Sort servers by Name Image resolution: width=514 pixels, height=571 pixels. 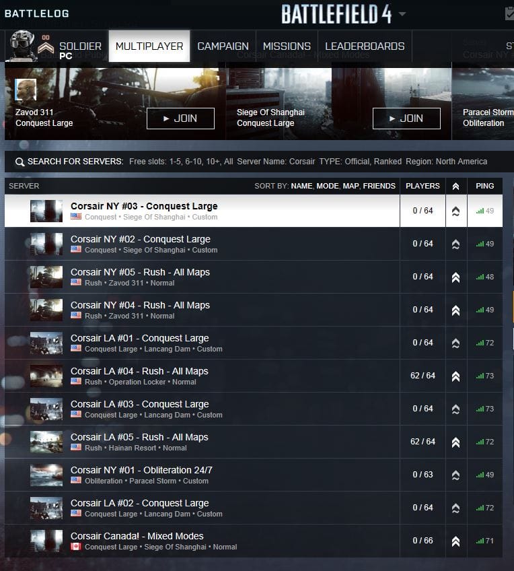[x=301, y=186]
